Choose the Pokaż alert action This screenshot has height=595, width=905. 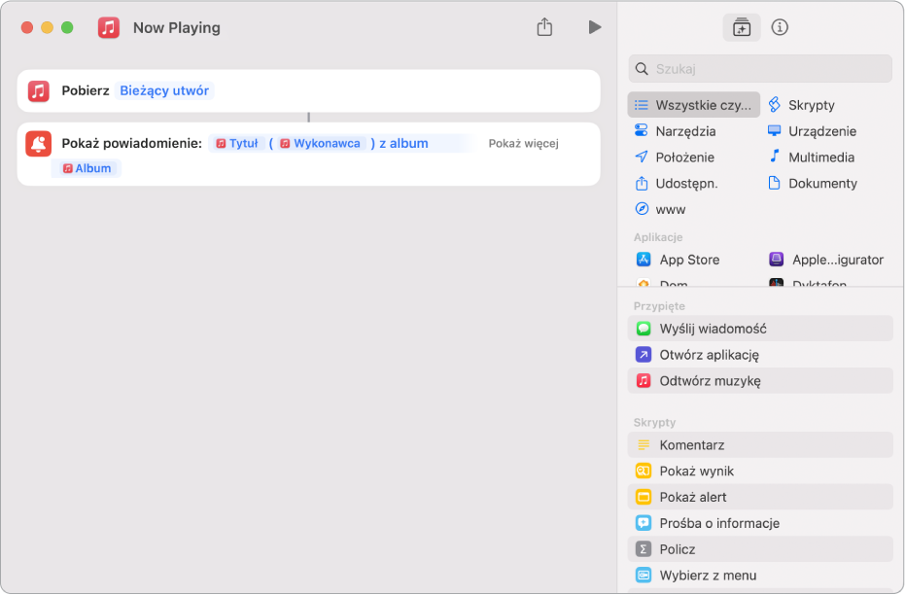click(760, 497)
